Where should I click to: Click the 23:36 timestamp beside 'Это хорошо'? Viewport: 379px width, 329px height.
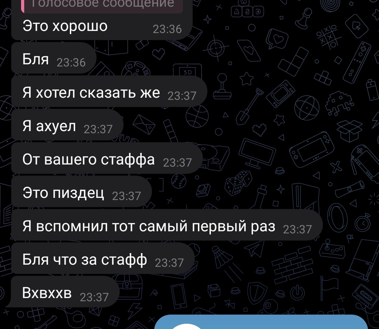167,29
